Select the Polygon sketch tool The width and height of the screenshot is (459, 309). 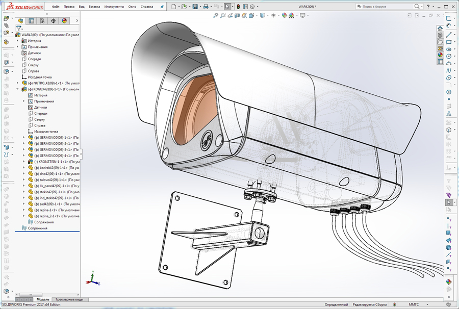coord(448,92)
